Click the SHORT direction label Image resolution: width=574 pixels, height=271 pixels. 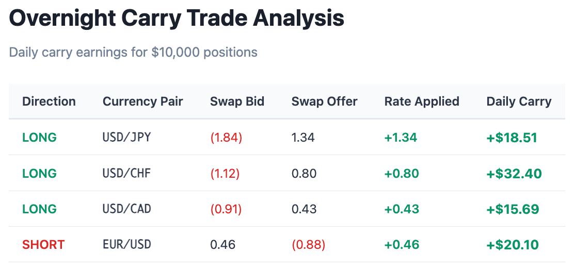[43, 245]
